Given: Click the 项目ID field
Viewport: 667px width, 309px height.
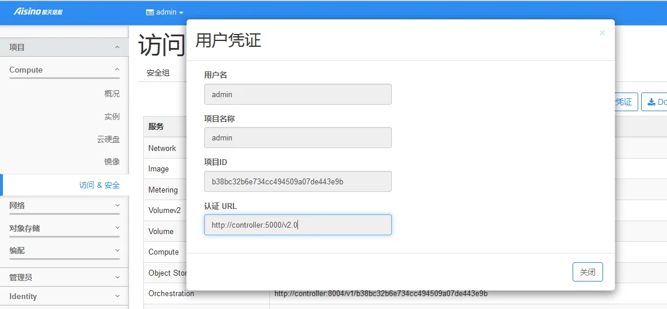Looking at the screenshot, I should pos(298,181).
